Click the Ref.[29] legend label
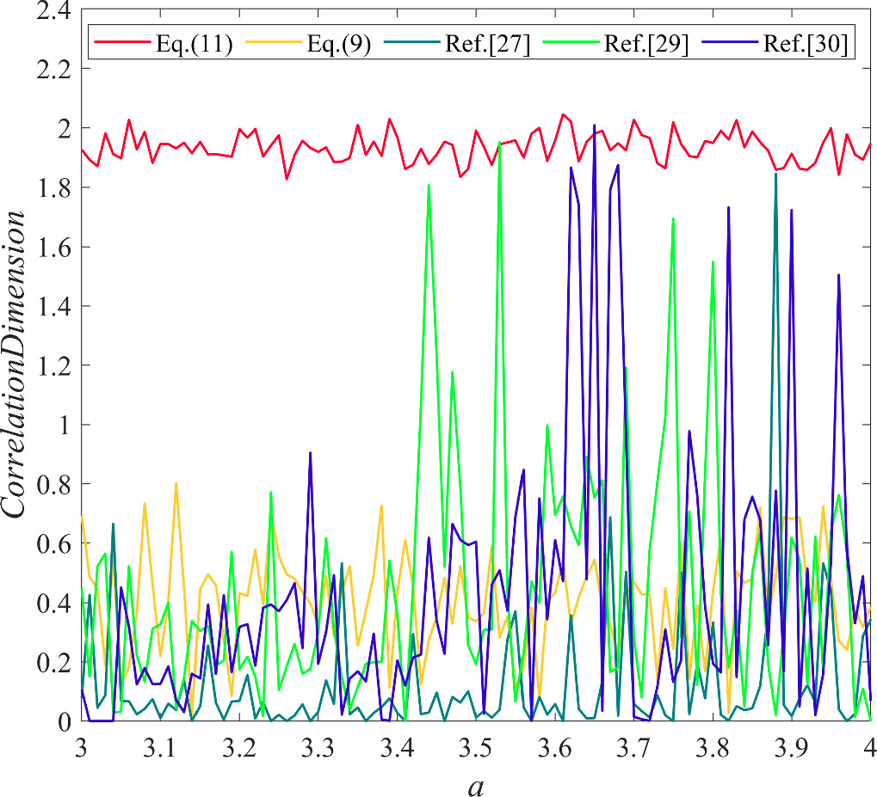 point(646,43)
